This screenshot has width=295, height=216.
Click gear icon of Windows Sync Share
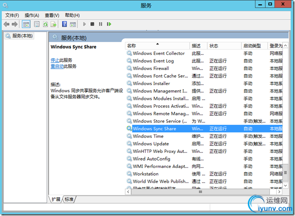tap(129, 129)
